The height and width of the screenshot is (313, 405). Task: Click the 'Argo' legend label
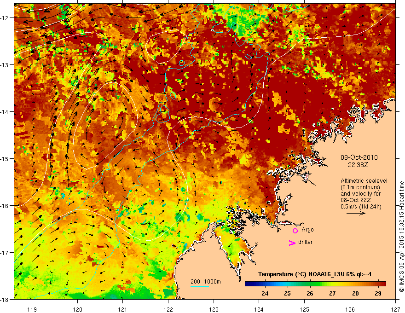(x=307, y=230)
